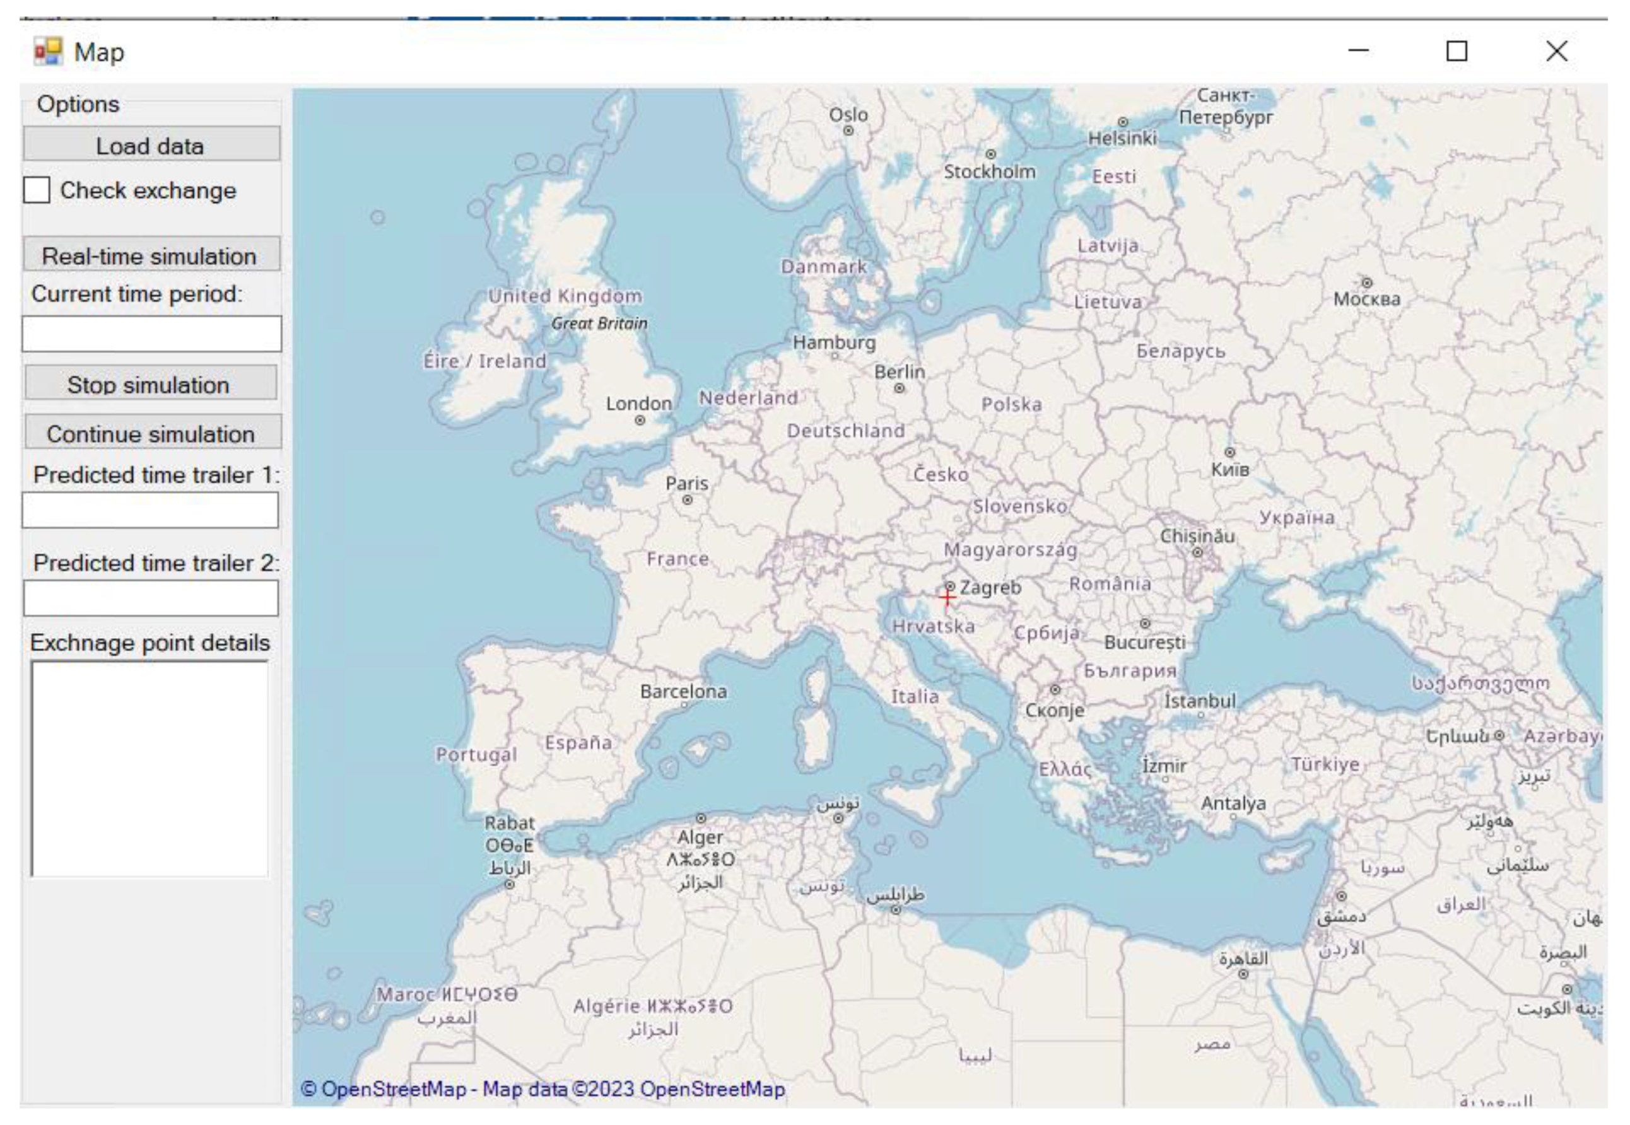Click the Stockholm city marker
This screenshot has height=1125, width=1630.
click(990, 154)
